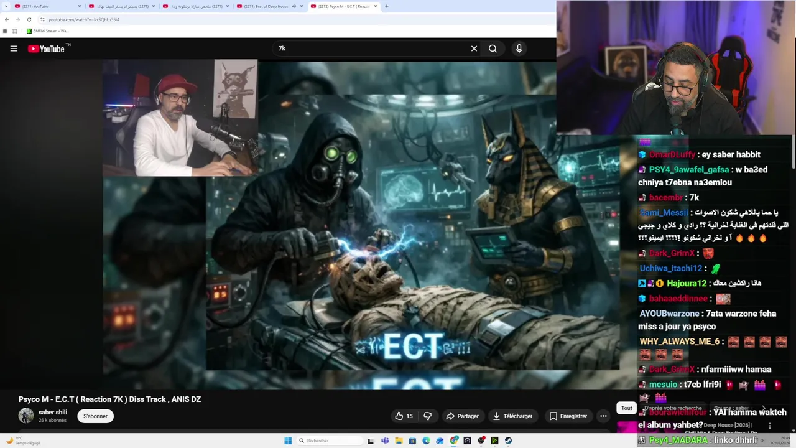This screenshot has height=448, width=796.
Task: Open the SMF86 Stream bookmark
Action: tap(48, 31)
